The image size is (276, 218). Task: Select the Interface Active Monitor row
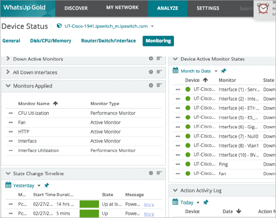83,141
